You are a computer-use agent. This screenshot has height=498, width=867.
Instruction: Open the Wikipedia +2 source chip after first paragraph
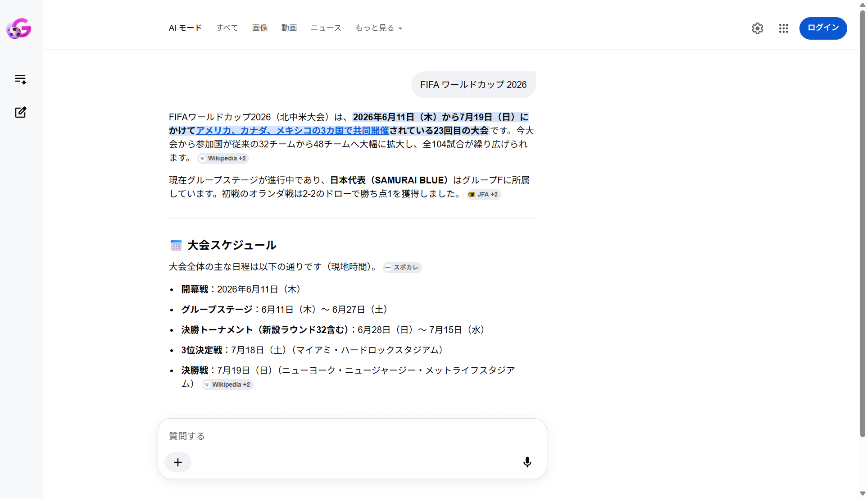(223, 158)
